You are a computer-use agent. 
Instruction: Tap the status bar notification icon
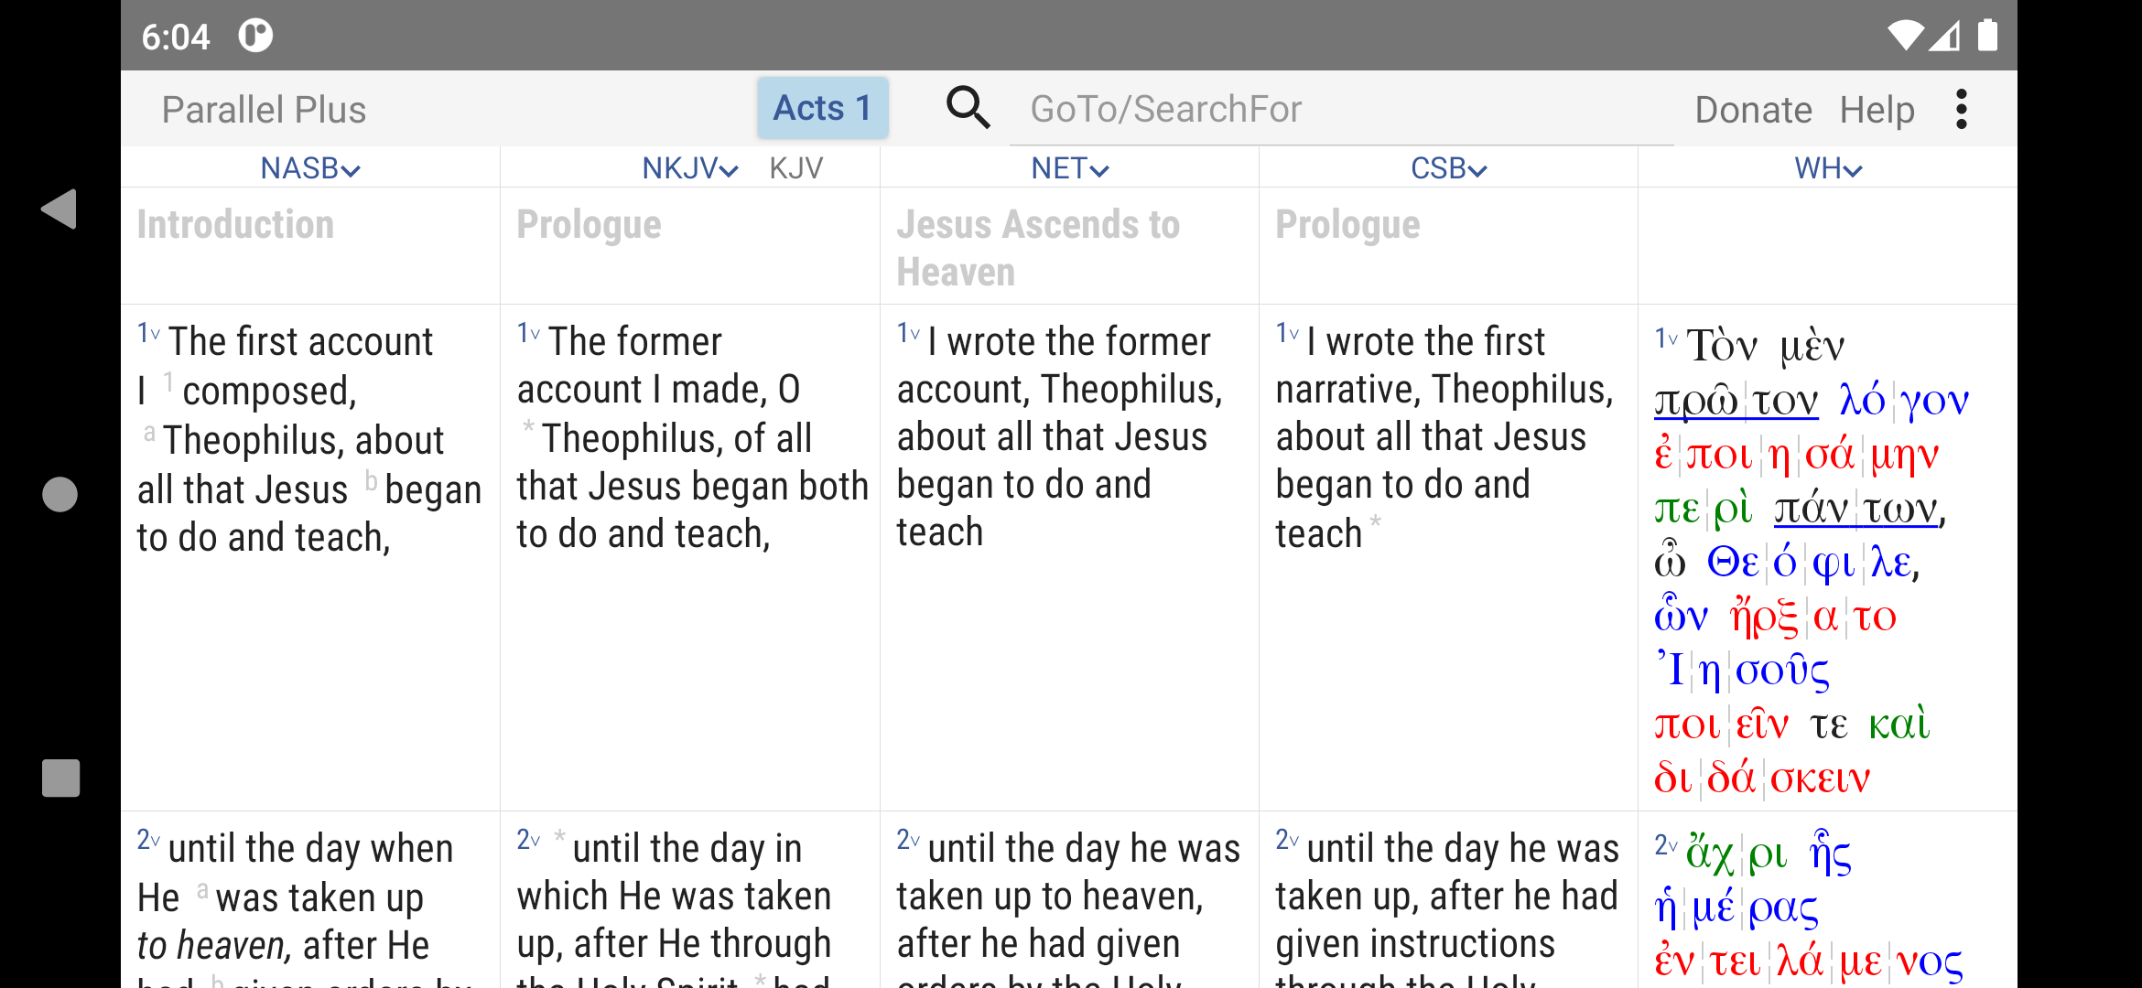(255, 36)
